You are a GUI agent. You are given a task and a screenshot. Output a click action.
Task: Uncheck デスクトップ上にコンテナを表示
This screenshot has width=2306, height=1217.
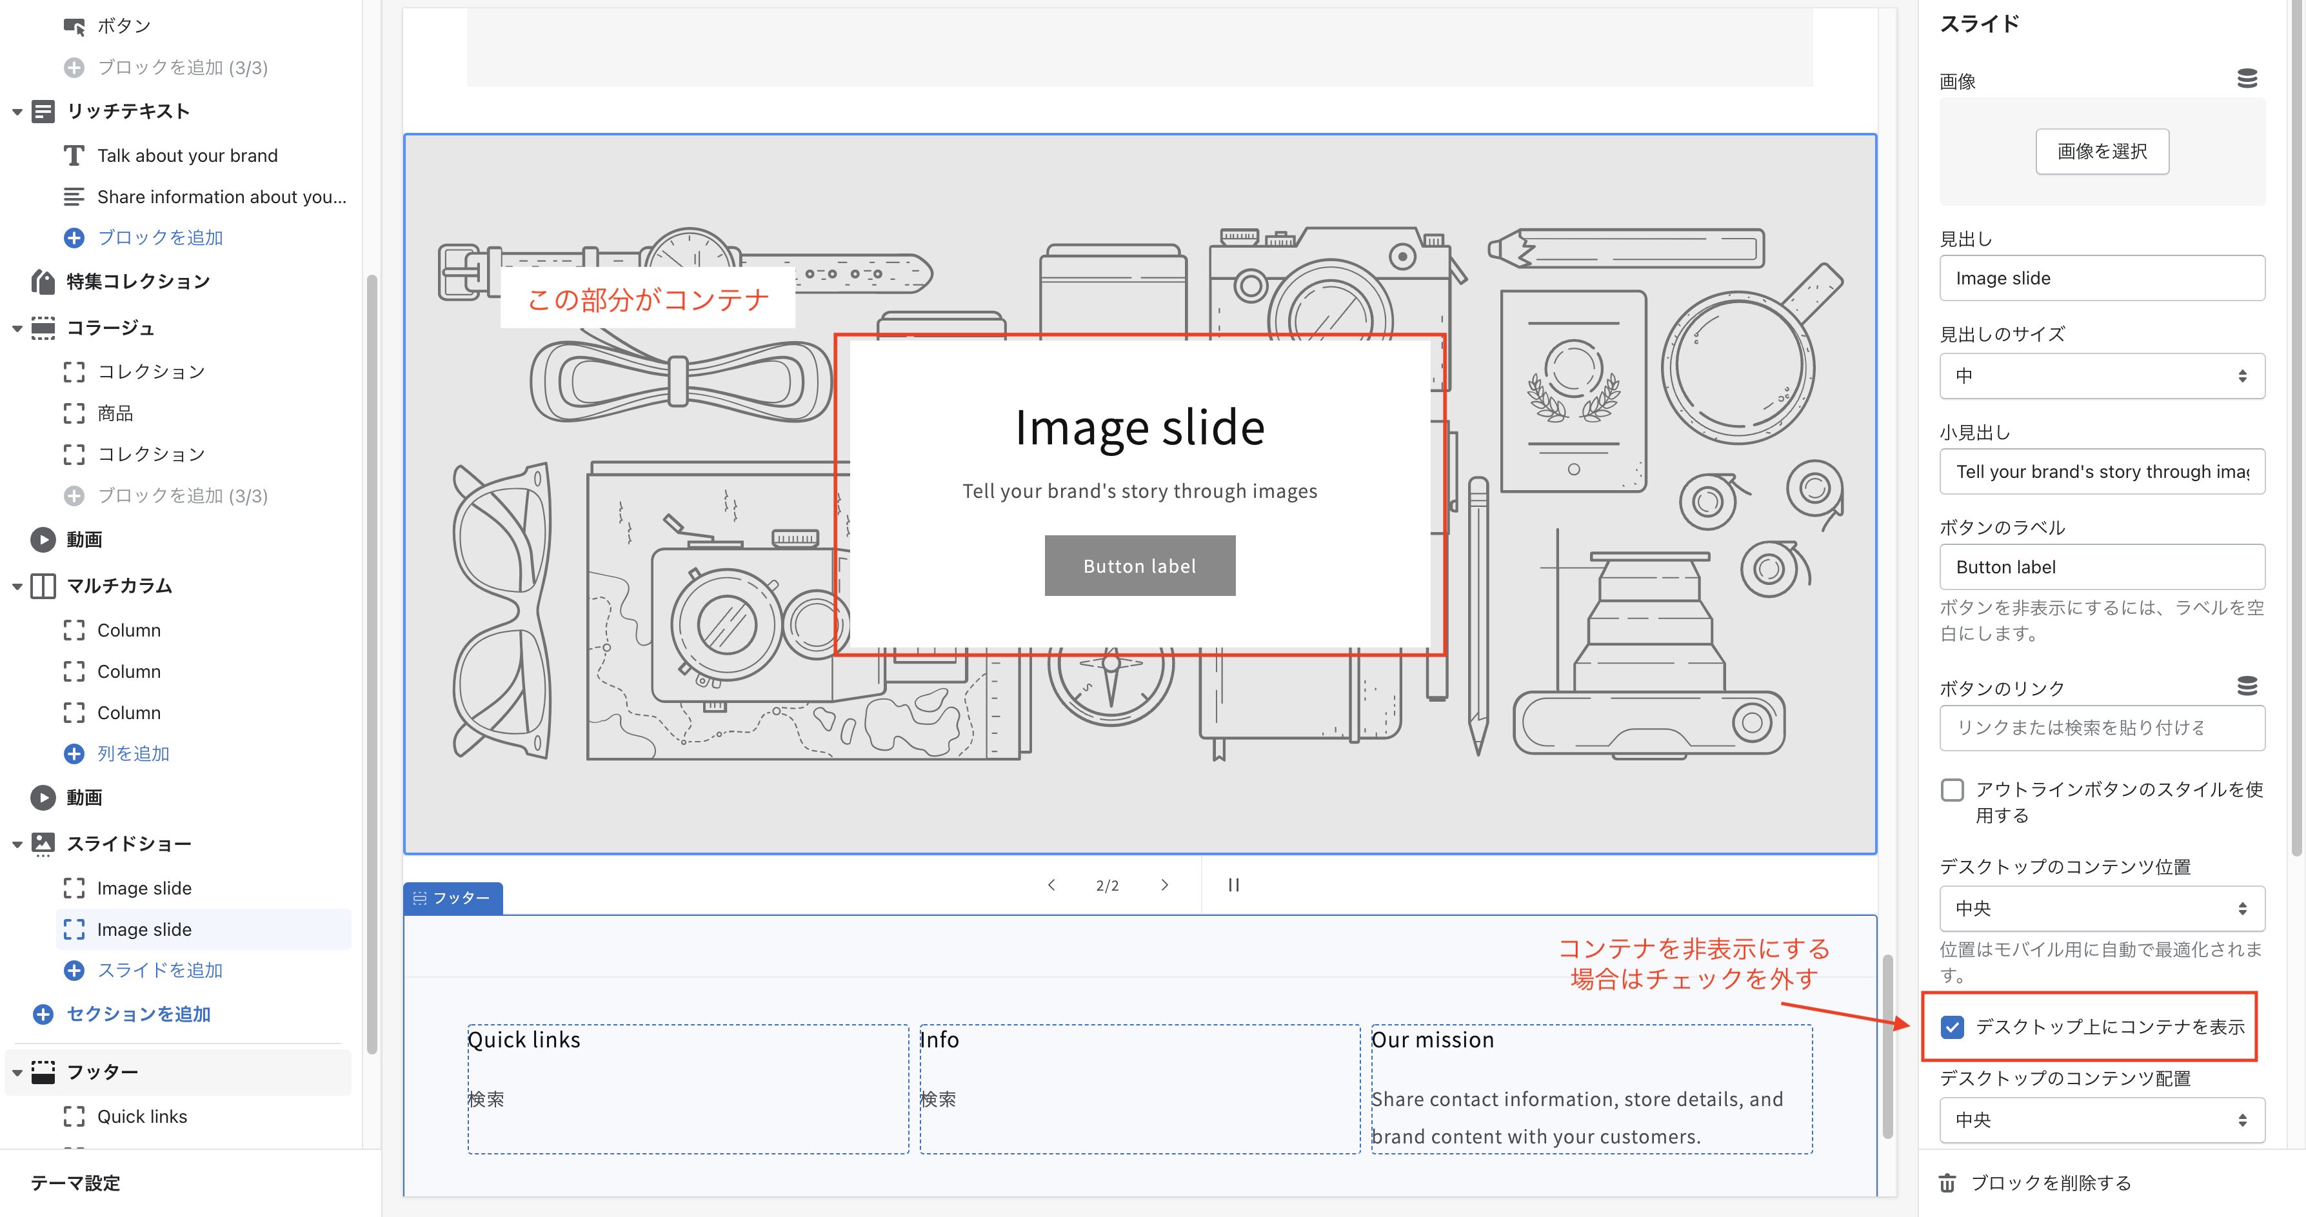pyautogui.click(x=1953, y=1026)
